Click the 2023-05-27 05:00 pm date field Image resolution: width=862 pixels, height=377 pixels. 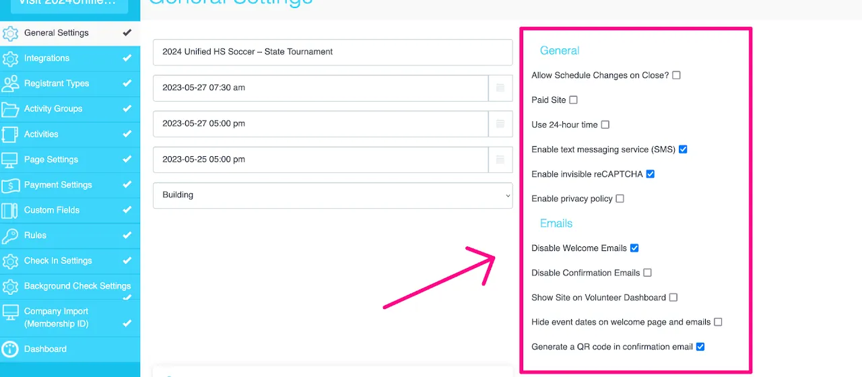(321, 124)
